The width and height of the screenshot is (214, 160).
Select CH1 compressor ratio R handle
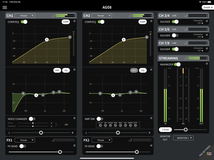[x=70, y=37]
